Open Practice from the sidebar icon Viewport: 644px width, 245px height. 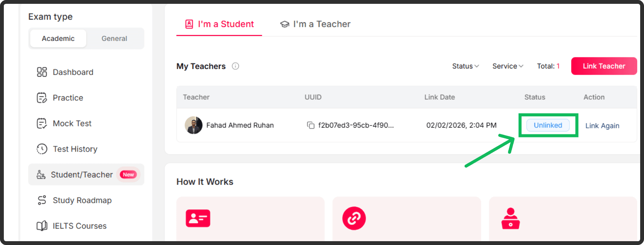[x=41, y=98]
